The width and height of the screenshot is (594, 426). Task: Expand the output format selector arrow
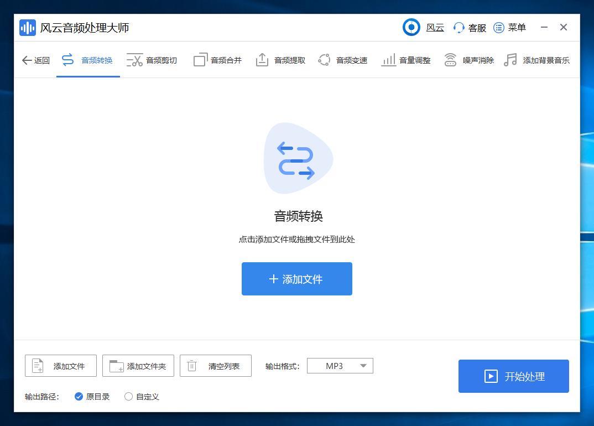coord(363,366)
